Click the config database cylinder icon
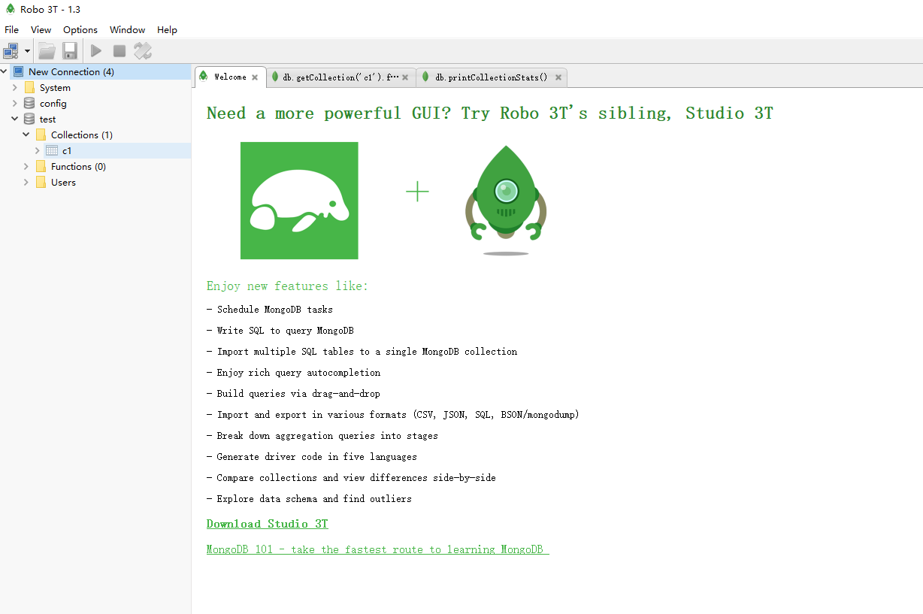This screenshot has width=923, height=614. pos(29,104)
